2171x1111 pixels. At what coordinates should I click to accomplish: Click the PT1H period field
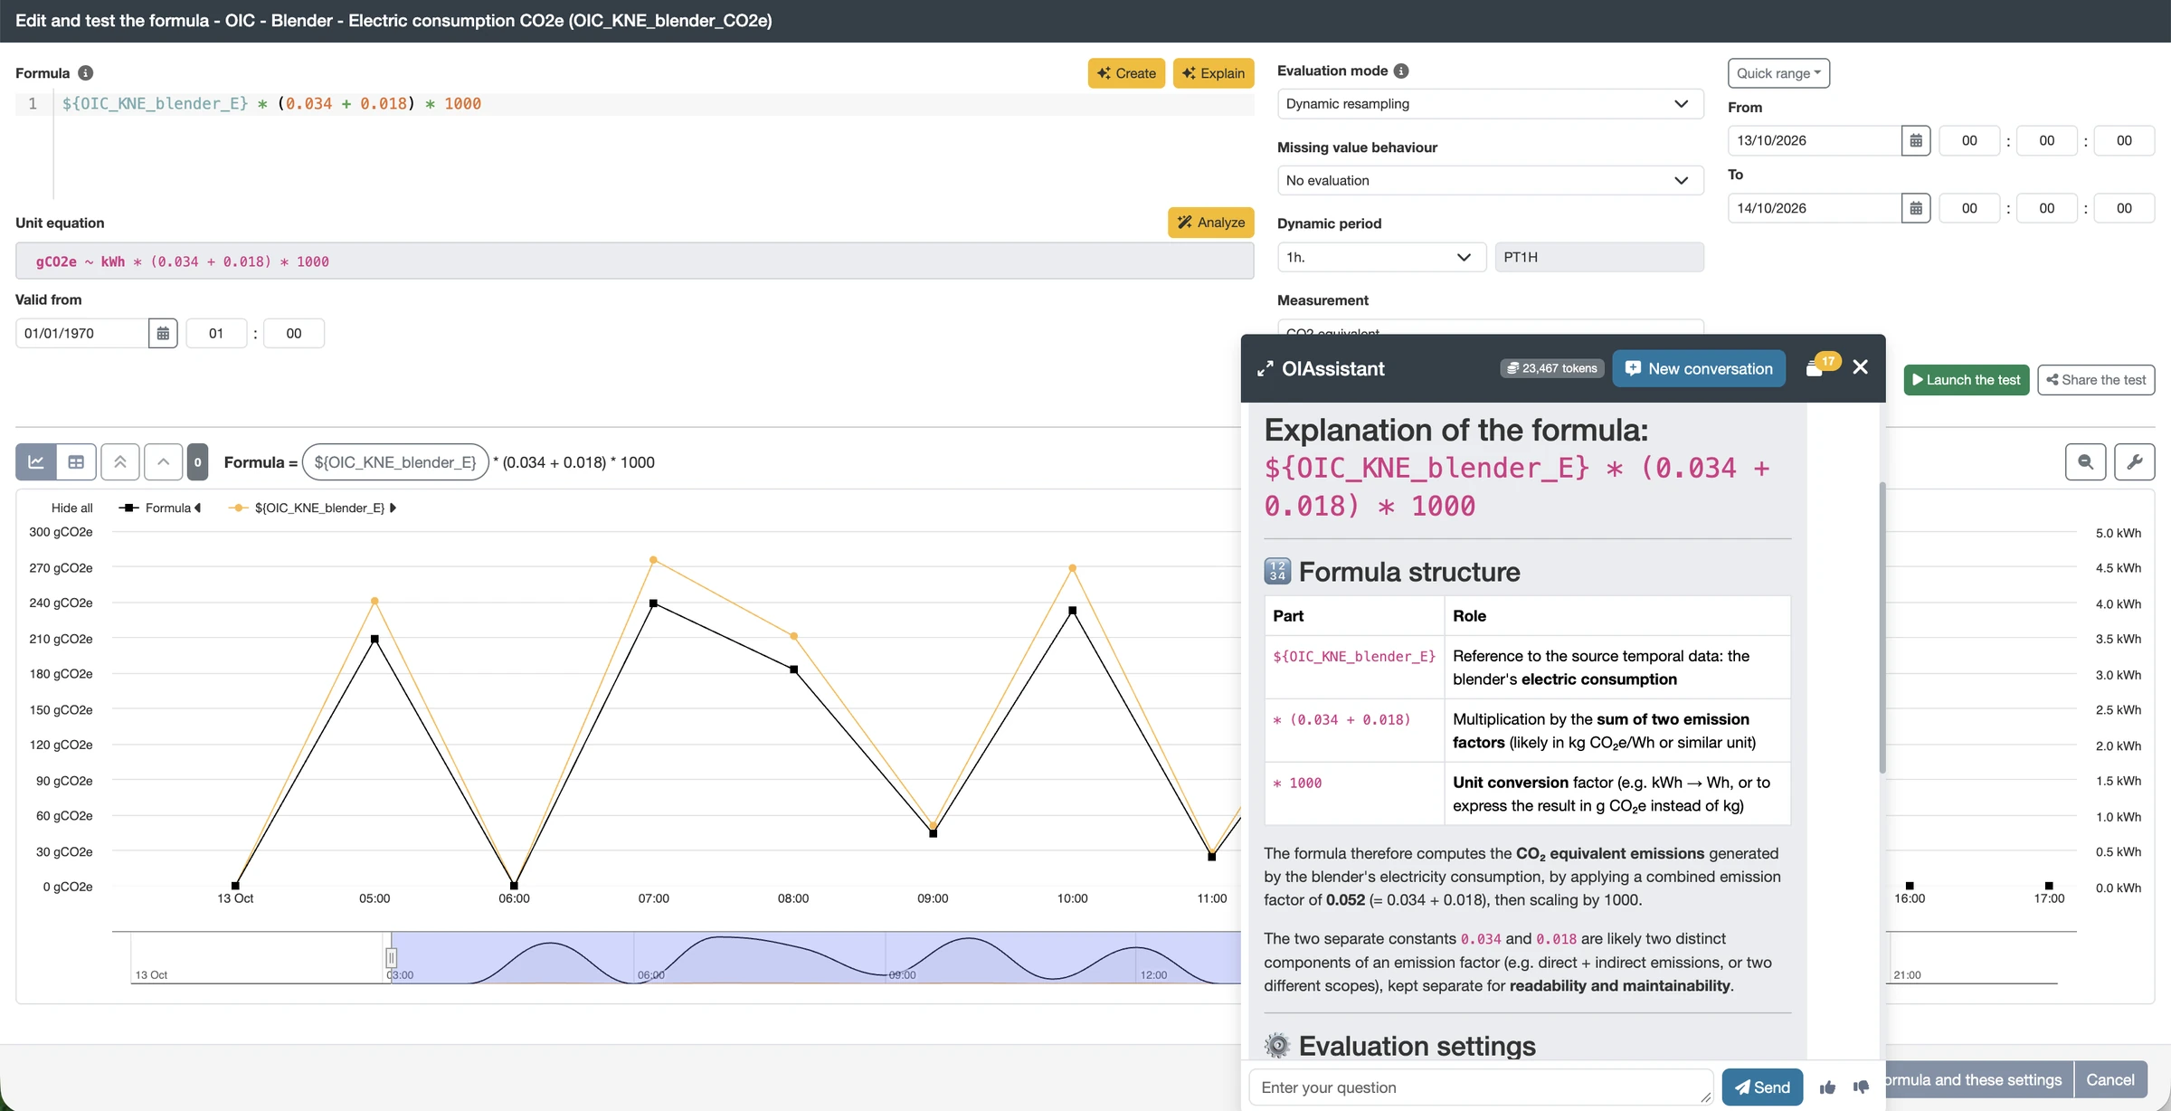coord(1599,258)
